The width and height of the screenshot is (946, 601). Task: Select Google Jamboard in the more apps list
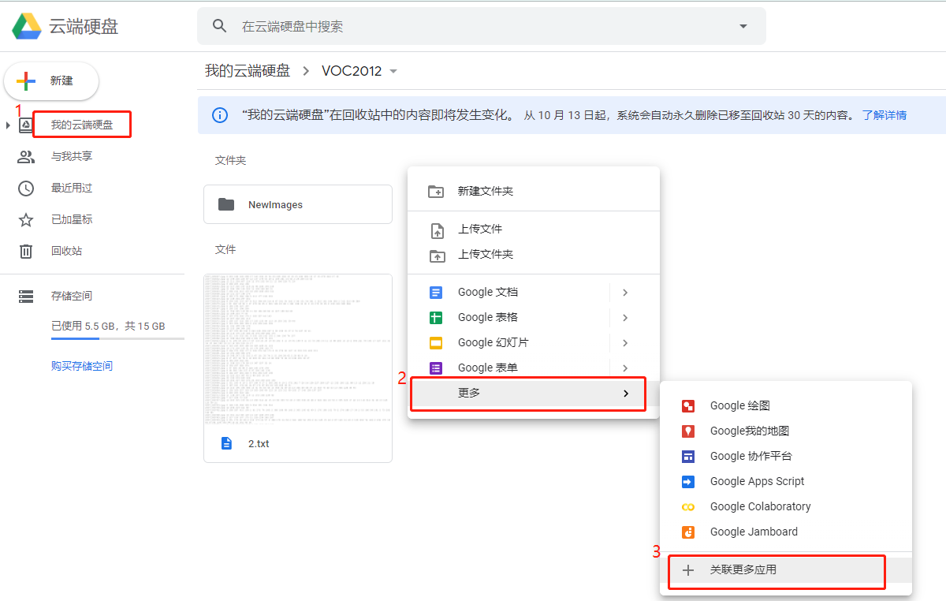751,532
